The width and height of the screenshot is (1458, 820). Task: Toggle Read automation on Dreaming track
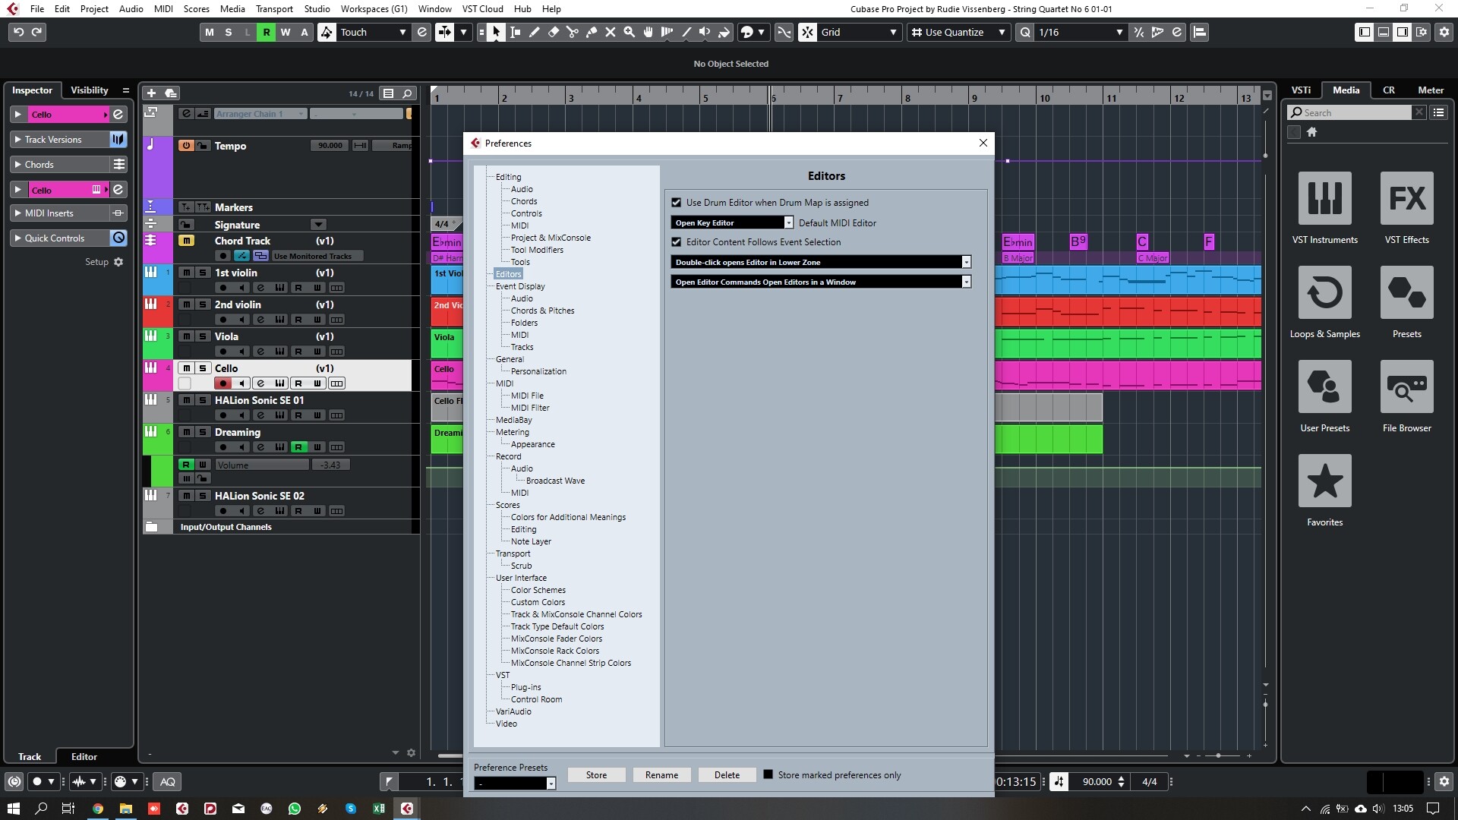click(x=298, y=447)
